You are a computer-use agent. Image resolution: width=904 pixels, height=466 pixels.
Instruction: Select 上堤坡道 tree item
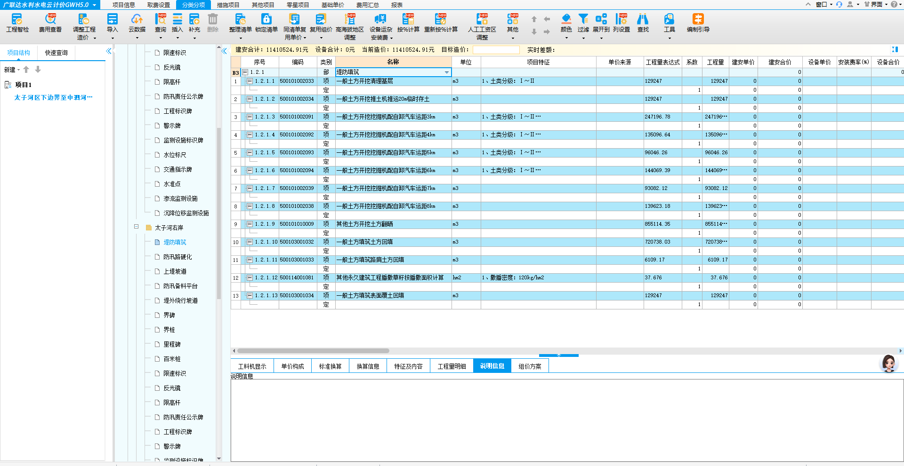coord(175,271)
